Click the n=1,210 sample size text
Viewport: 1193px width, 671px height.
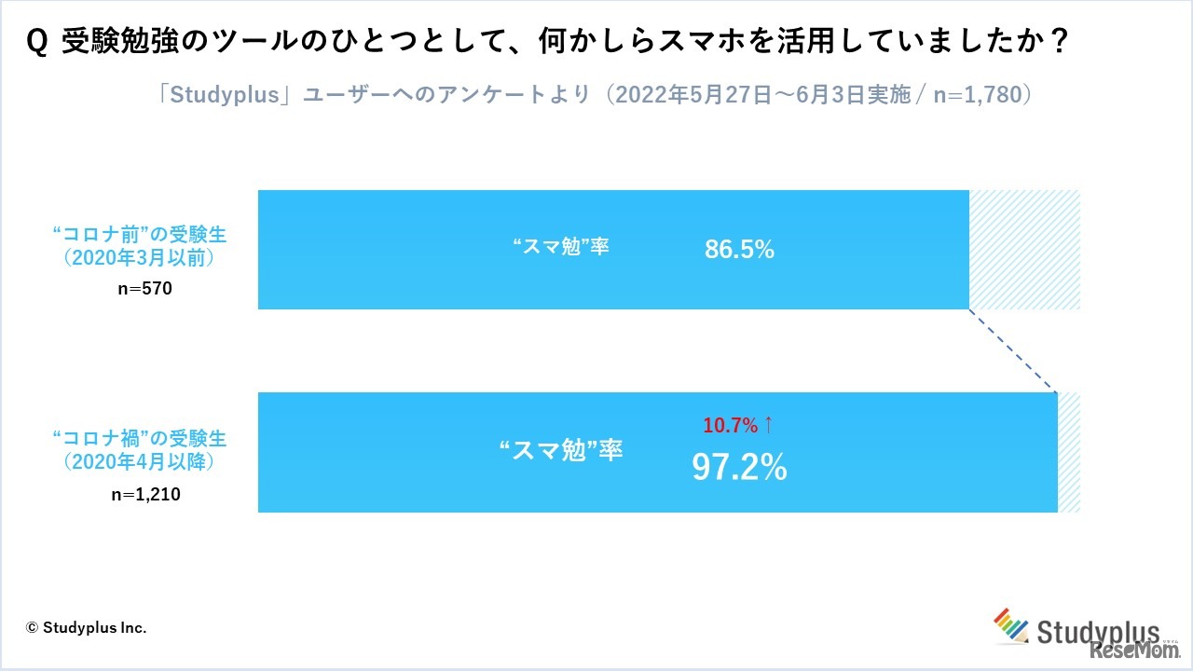[145, 495]
